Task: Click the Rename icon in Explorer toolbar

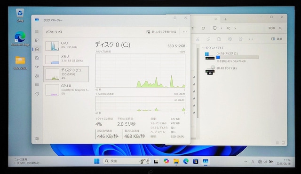Action: point(230,39)
